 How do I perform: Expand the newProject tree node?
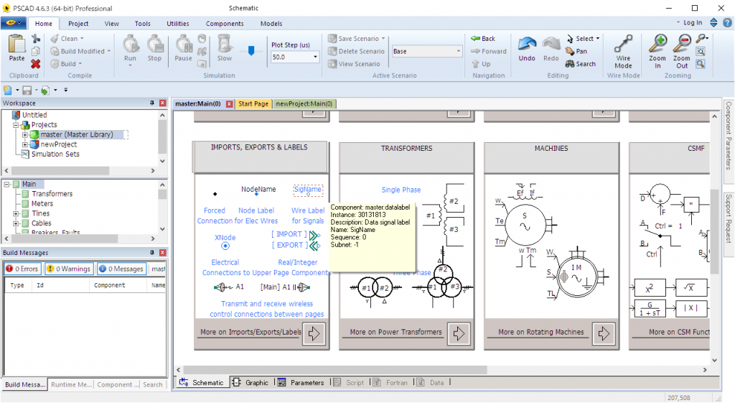point(25,144)
